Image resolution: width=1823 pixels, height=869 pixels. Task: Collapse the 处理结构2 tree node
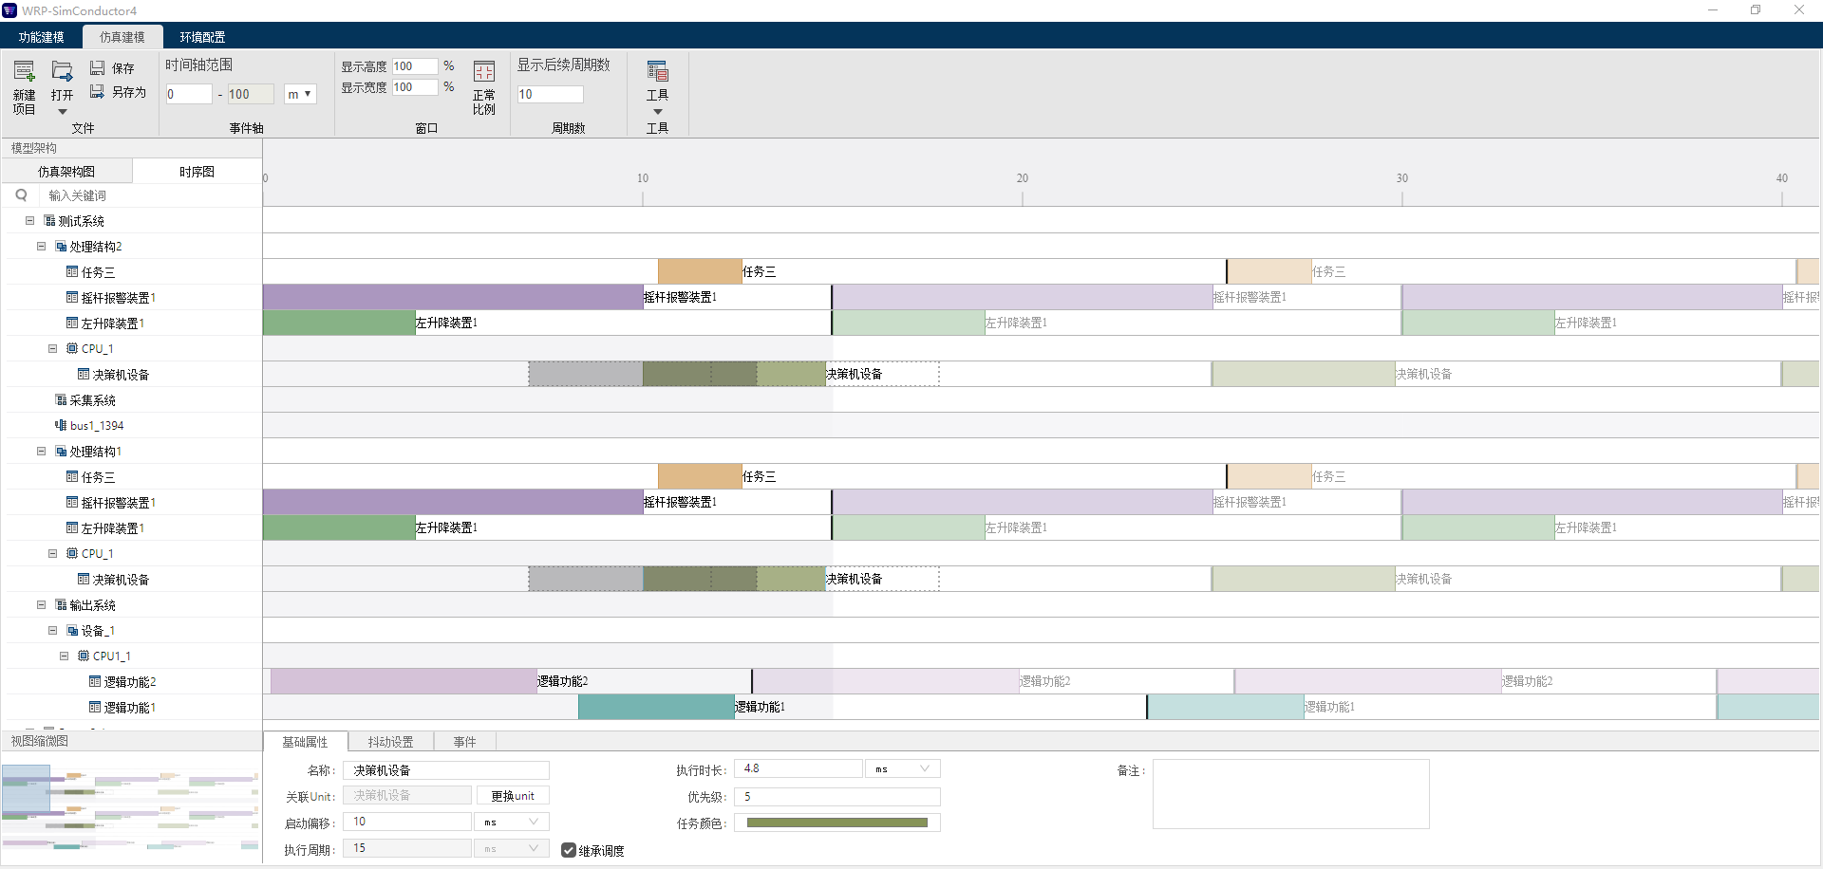point(41,247)
